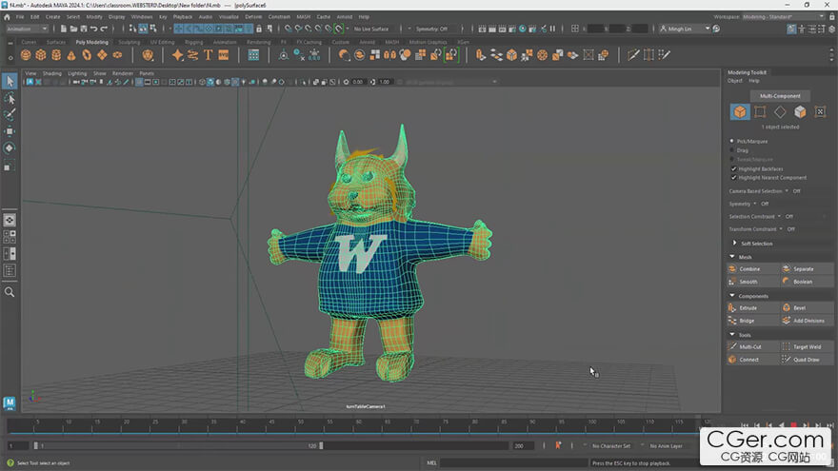Screen dimensions: 838x471
Task: Click the range slider end handle
Action: point(321,445)
